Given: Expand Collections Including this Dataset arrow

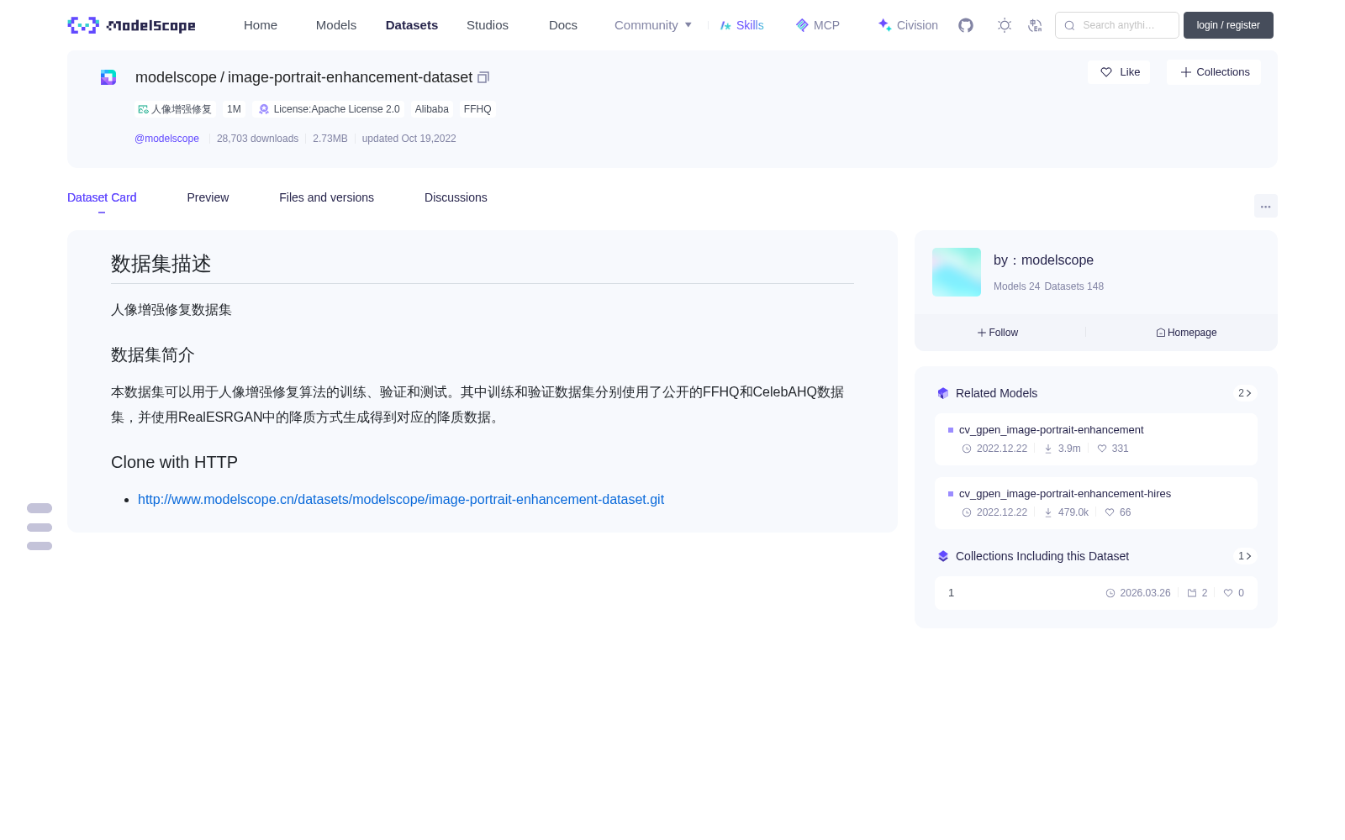Looking at the screenshot, I should pyautogui.click(x=1245, y=556).
